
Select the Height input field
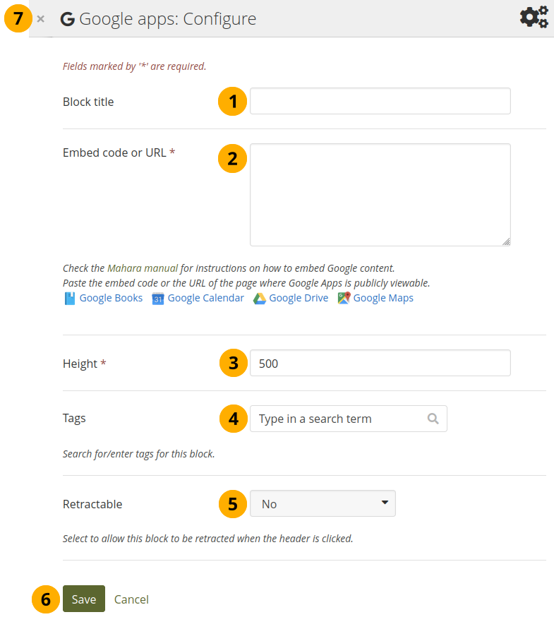pos(380,364)
